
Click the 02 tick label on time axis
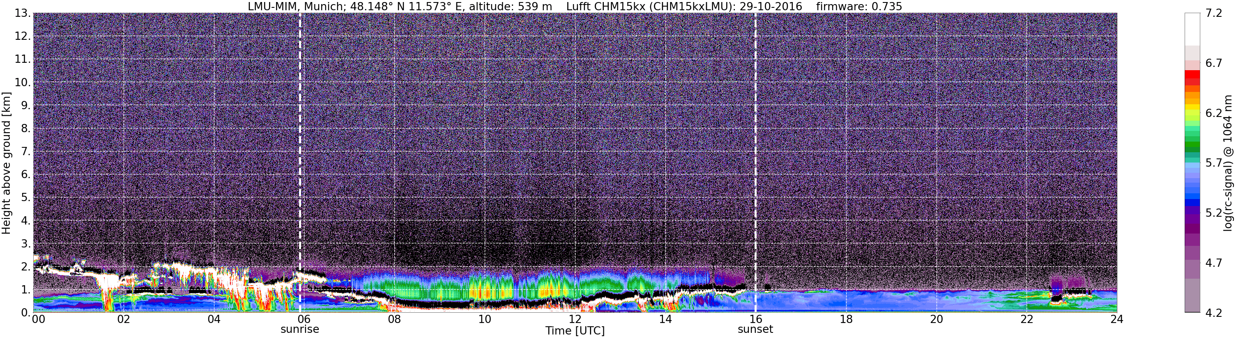pos(123,319)
